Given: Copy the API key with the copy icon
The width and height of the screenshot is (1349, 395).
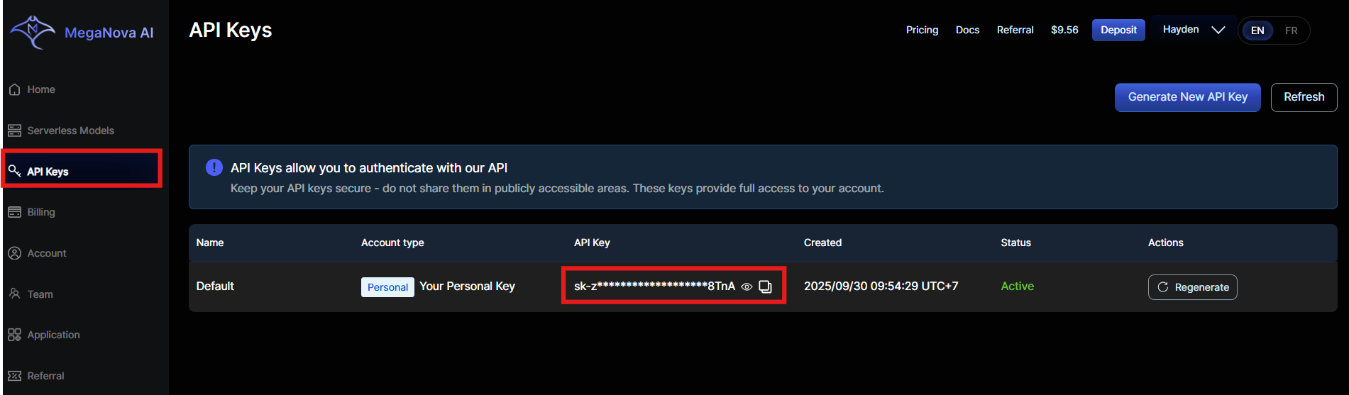Looking at the screenshot, I should pyautogui.click(x=765, y=286).
